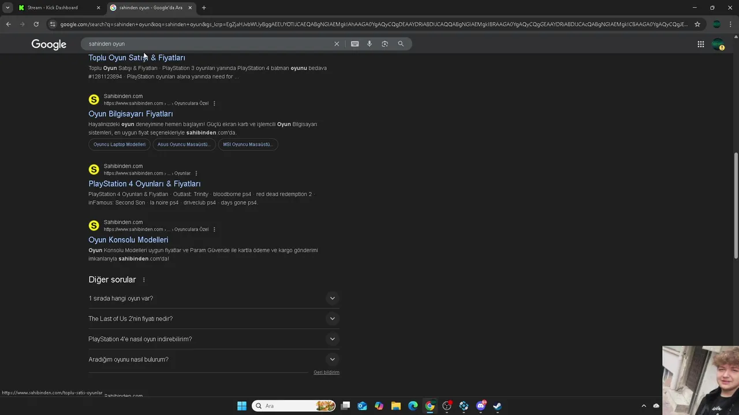This screenshot has height=415, width=739.
Task: Close the Stream - Kick Dashboard tab
Action: (98, 7)
